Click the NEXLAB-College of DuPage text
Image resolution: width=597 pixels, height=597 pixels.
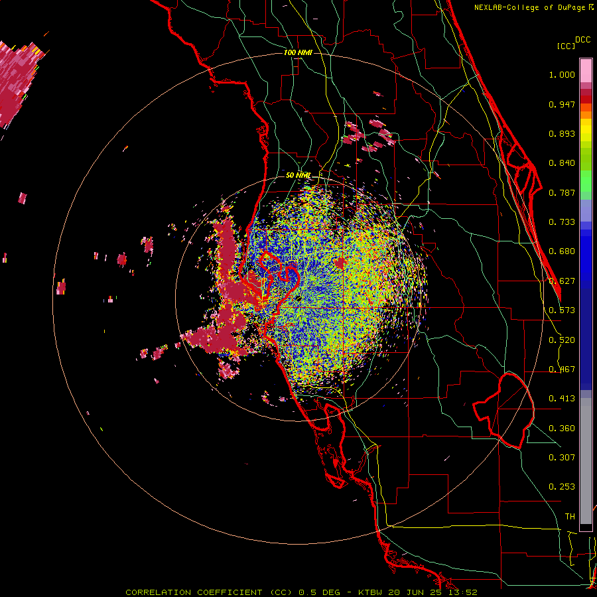click(529, 7)
